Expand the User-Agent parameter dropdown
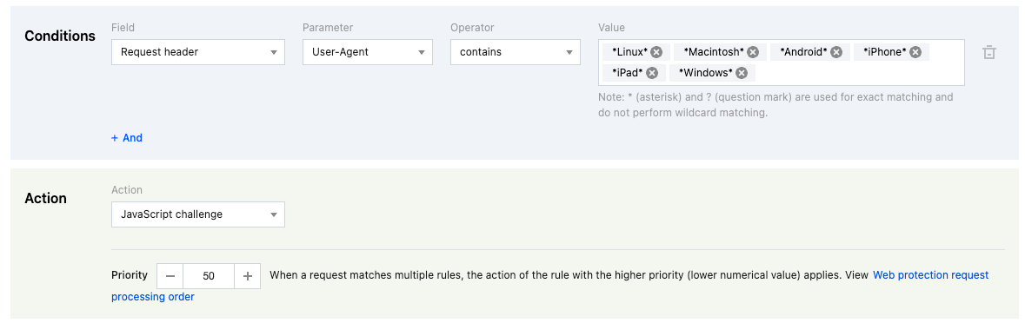1025x323 pixels. coord(368,52)
